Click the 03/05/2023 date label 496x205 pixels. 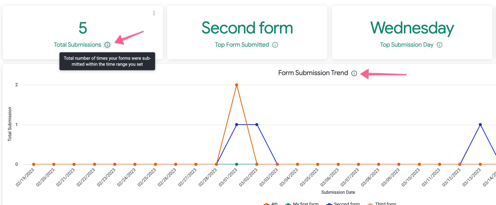coord(310,178)
